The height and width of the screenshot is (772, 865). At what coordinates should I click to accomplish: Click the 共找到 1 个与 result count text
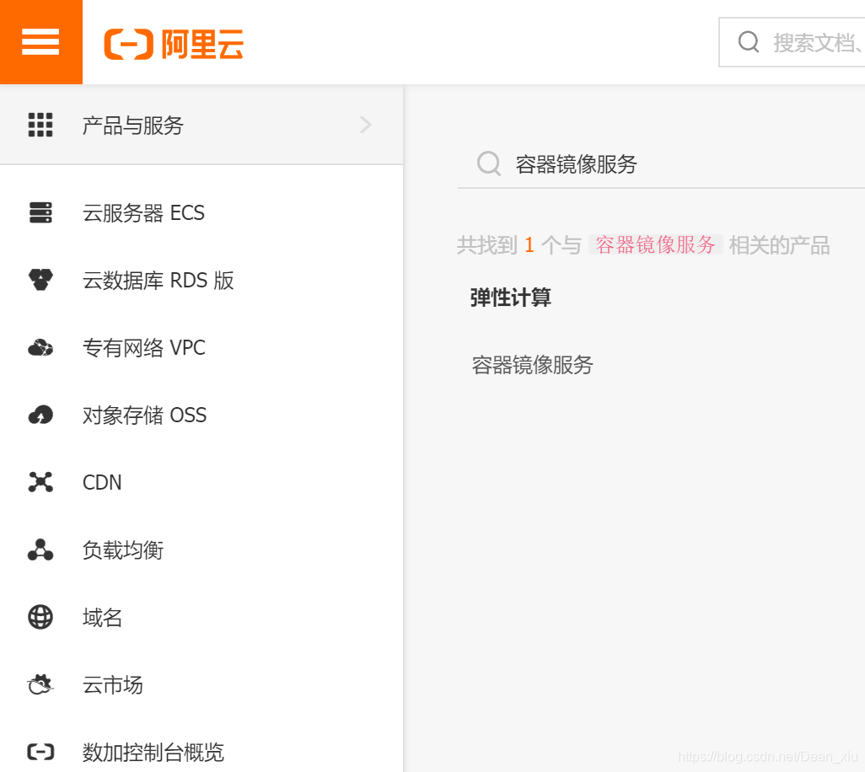coord(519,245)
